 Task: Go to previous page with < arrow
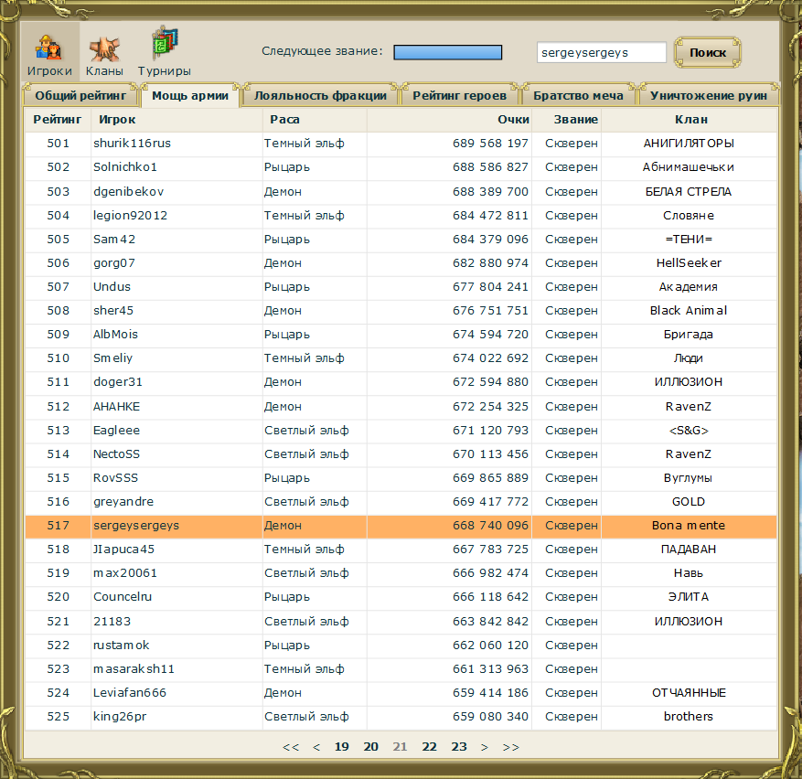coord(316,747)
